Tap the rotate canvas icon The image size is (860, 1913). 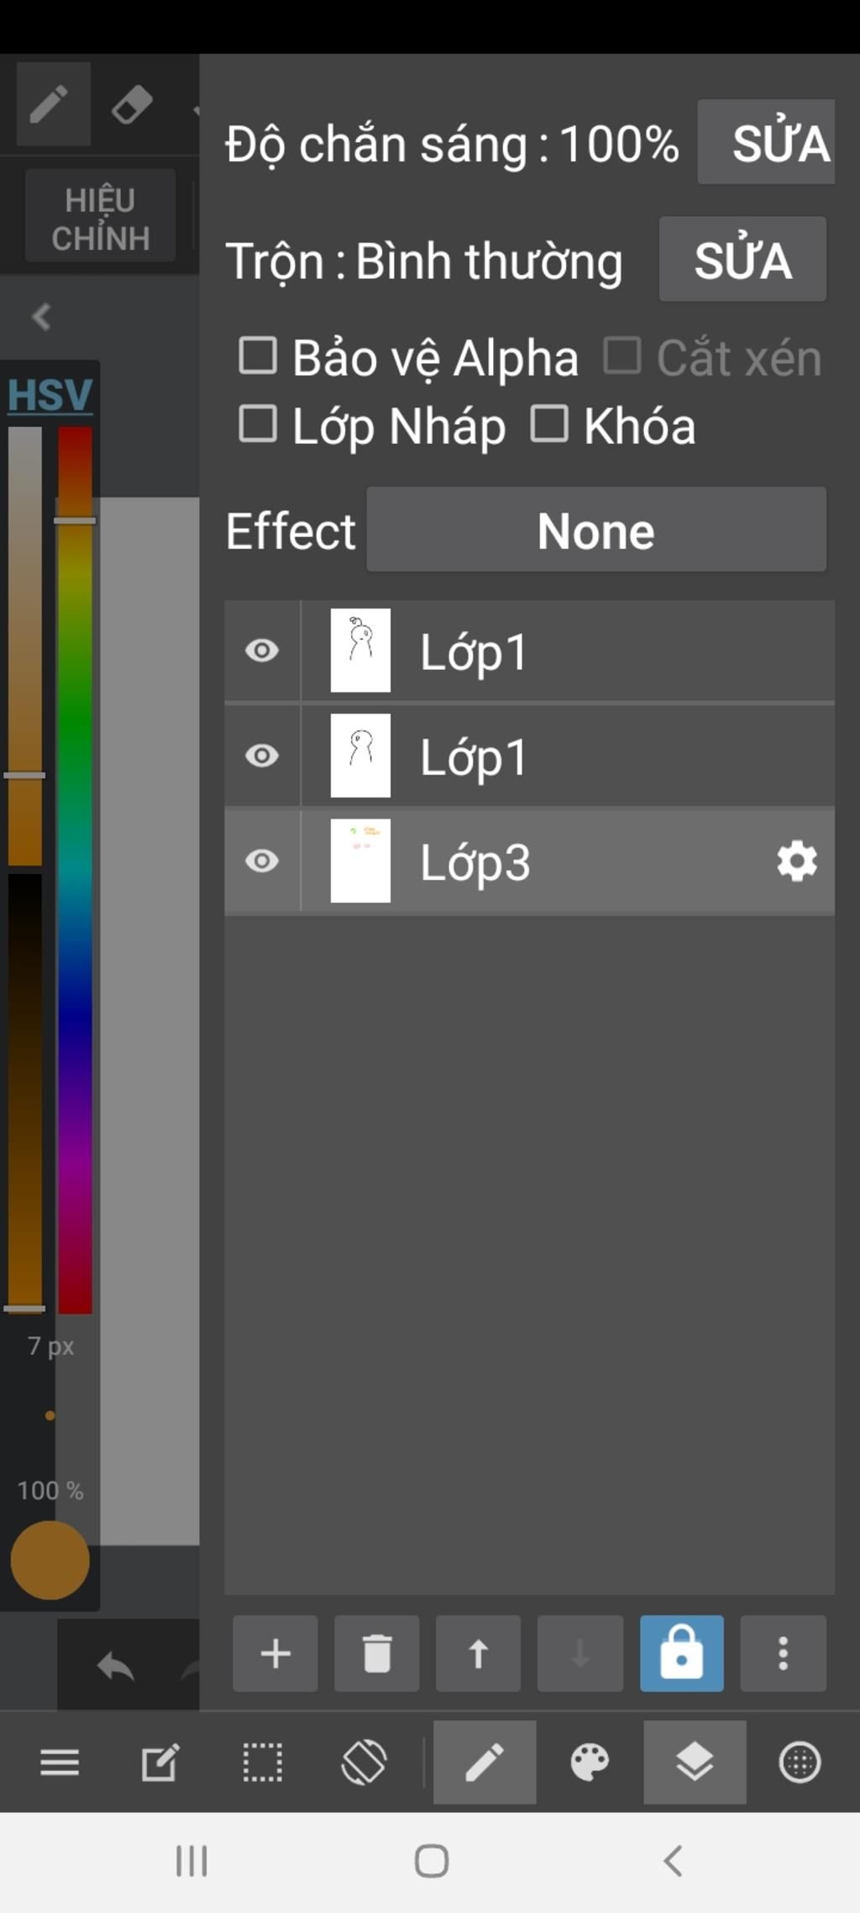pos(364,1762)
